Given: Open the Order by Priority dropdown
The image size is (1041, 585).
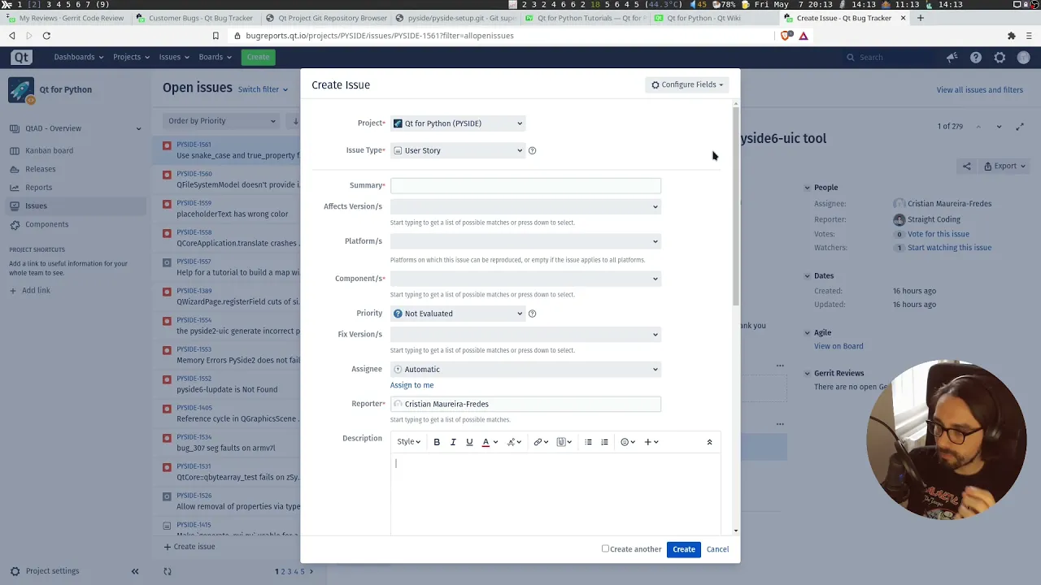Looking at the screenshot, I should point(221,121).
